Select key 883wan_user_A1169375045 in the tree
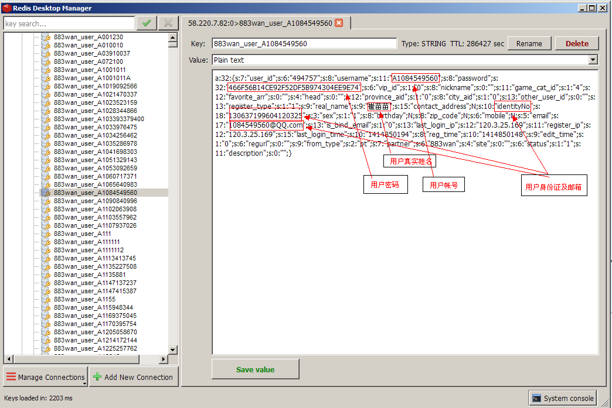The height and width of the screenshot is (408, 612). [95, 316]
